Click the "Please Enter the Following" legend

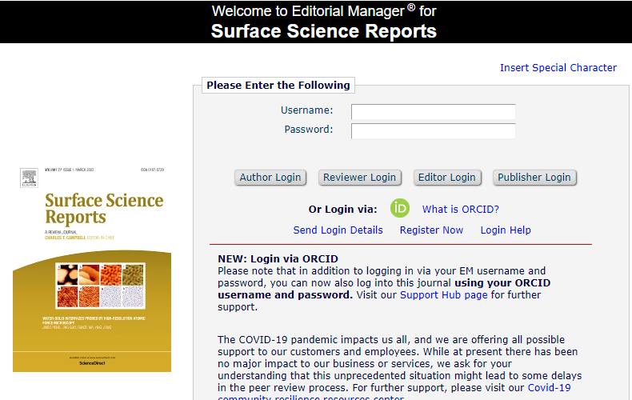tap(278, 86)
